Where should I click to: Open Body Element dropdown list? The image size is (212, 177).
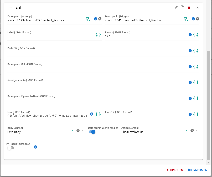[83, 130]
